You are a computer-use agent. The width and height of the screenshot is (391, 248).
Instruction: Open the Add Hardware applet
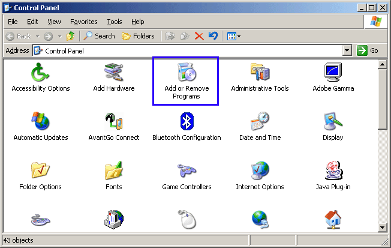114,77
